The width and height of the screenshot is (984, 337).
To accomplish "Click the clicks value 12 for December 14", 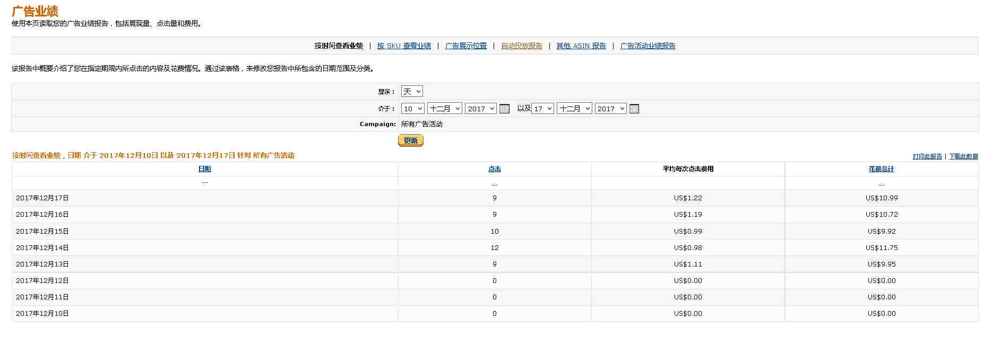I will (495, 248).
